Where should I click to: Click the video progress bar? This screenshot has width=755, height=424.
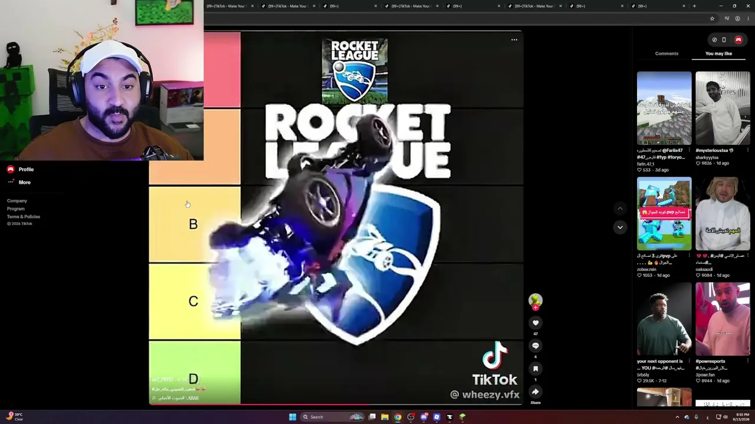coord(335,405)
